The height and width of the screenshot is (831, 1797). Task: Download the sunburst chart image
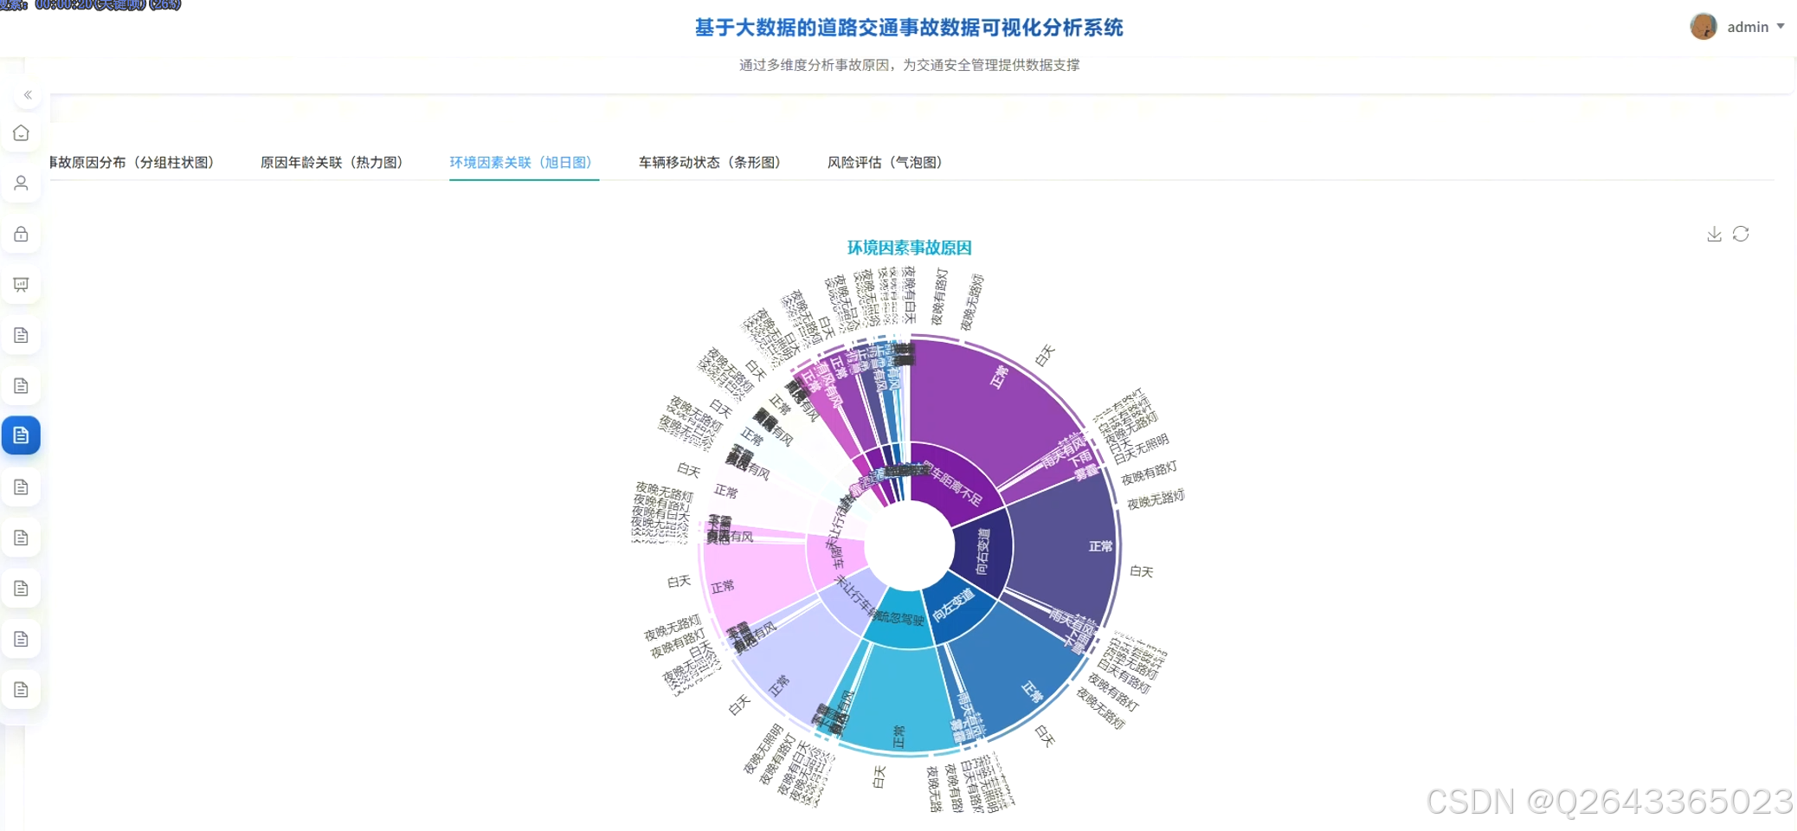click(1714, 234)
